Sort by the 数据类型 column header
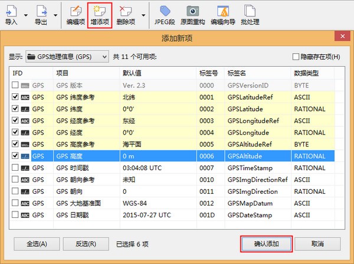354x264 pixels. click(x=313, y=73)
